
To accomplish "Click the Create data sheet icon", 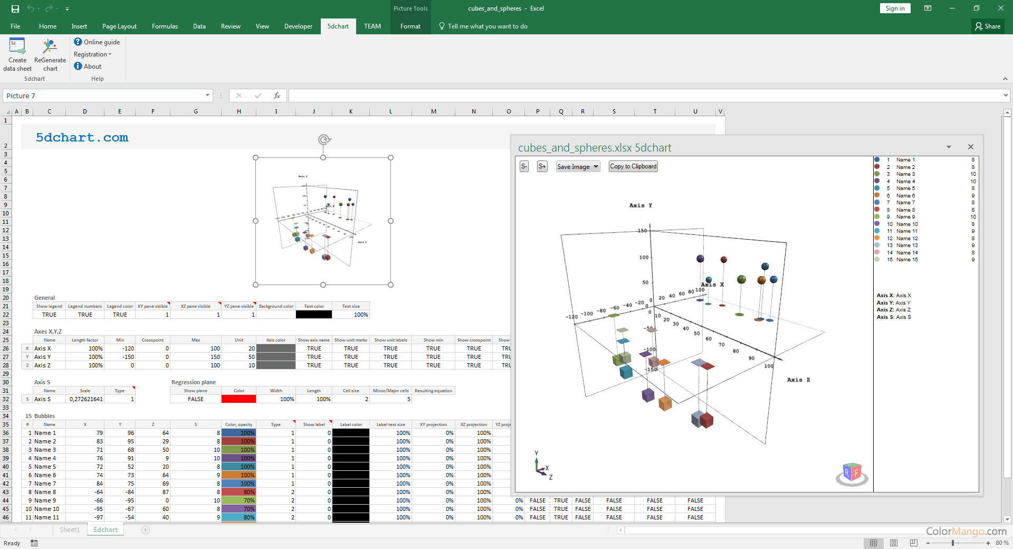I will (x=17, y=48).
